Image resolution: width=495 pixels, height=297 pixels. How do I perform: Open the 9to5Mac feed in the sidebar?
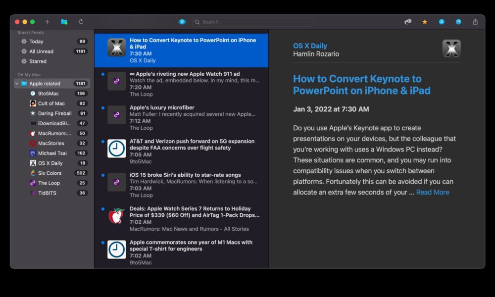pyautogui.click(x=52, y=94)
